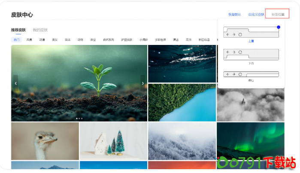Select the 上置 tab position layout
Screen dimensions: 300x173
pos(251,34)
